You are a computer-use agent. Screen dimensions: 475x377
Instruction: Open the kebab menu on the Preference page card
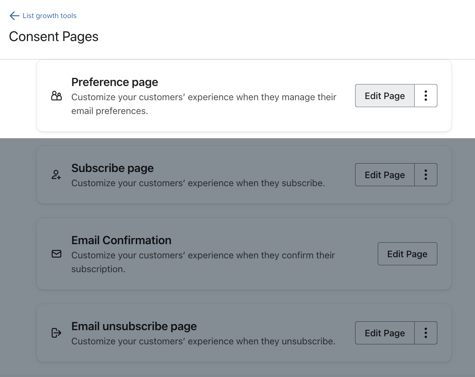pos(425,96)
